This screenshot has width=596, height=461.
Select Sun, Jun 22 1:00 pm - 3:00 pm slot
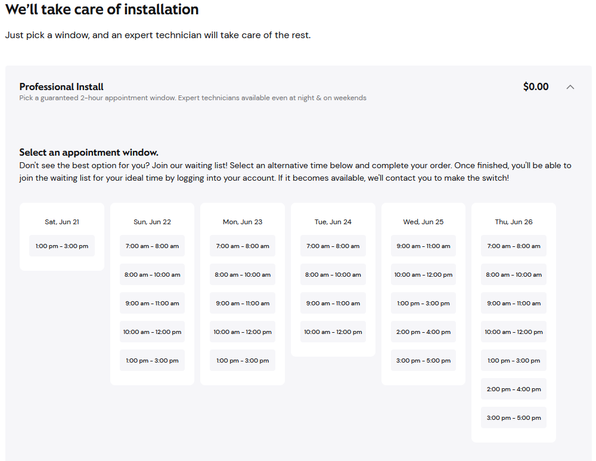tap(152, 360)
